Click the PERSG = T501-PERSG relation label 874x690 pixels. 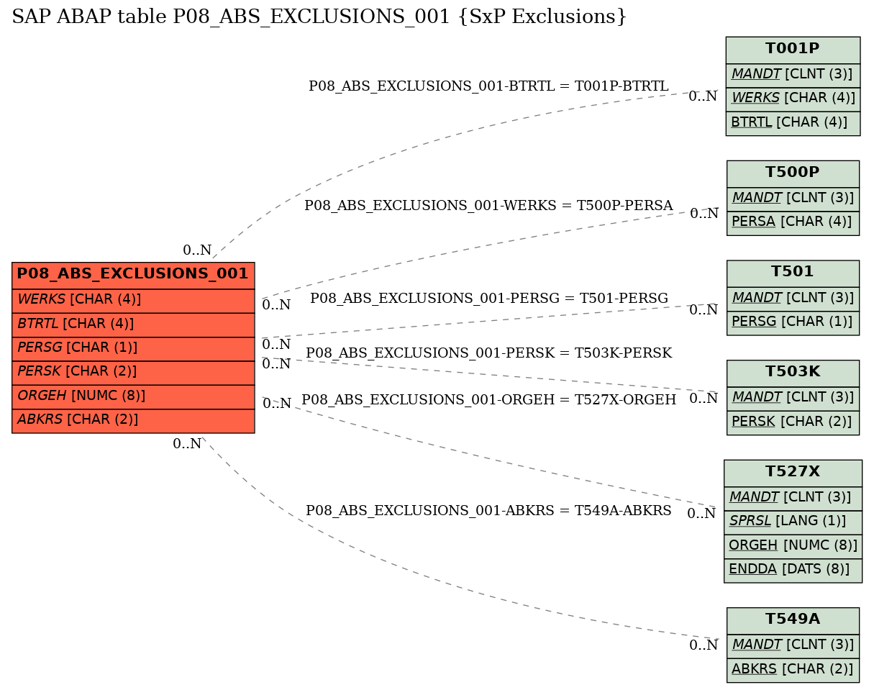[488, 299]
